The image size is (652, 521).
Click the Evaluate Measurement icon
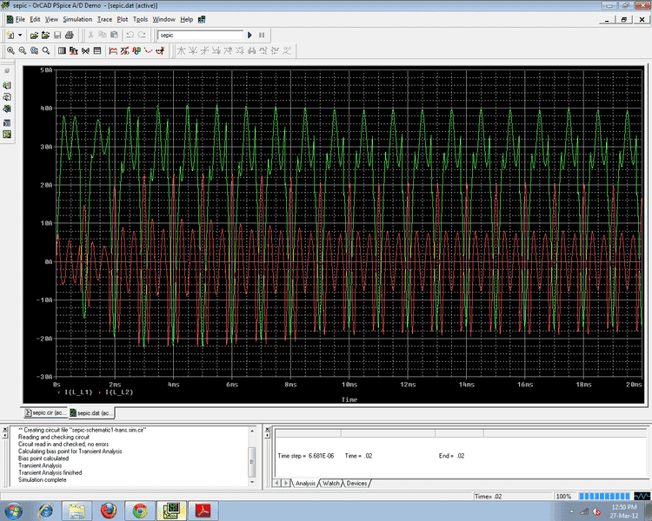point(124,50)
